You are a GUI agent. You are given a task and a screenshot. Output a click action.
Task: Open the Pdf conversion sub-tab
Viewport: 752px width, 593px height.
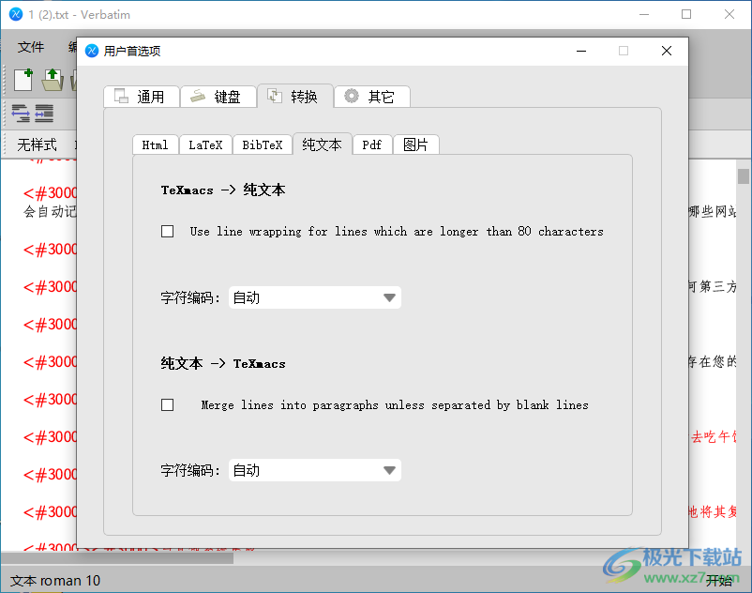pyautogui.click(x=372, y=144)
